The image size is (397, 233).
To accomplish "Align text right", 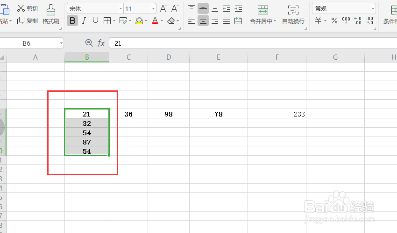I will [x=215, y=21].
